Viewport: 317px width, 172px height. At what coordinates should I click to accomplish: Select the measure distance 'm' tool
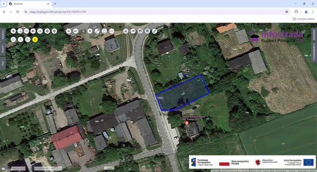point(69,31)
